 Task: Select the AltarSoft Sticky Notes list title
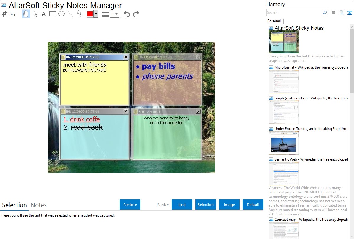(x=299, y=28)
